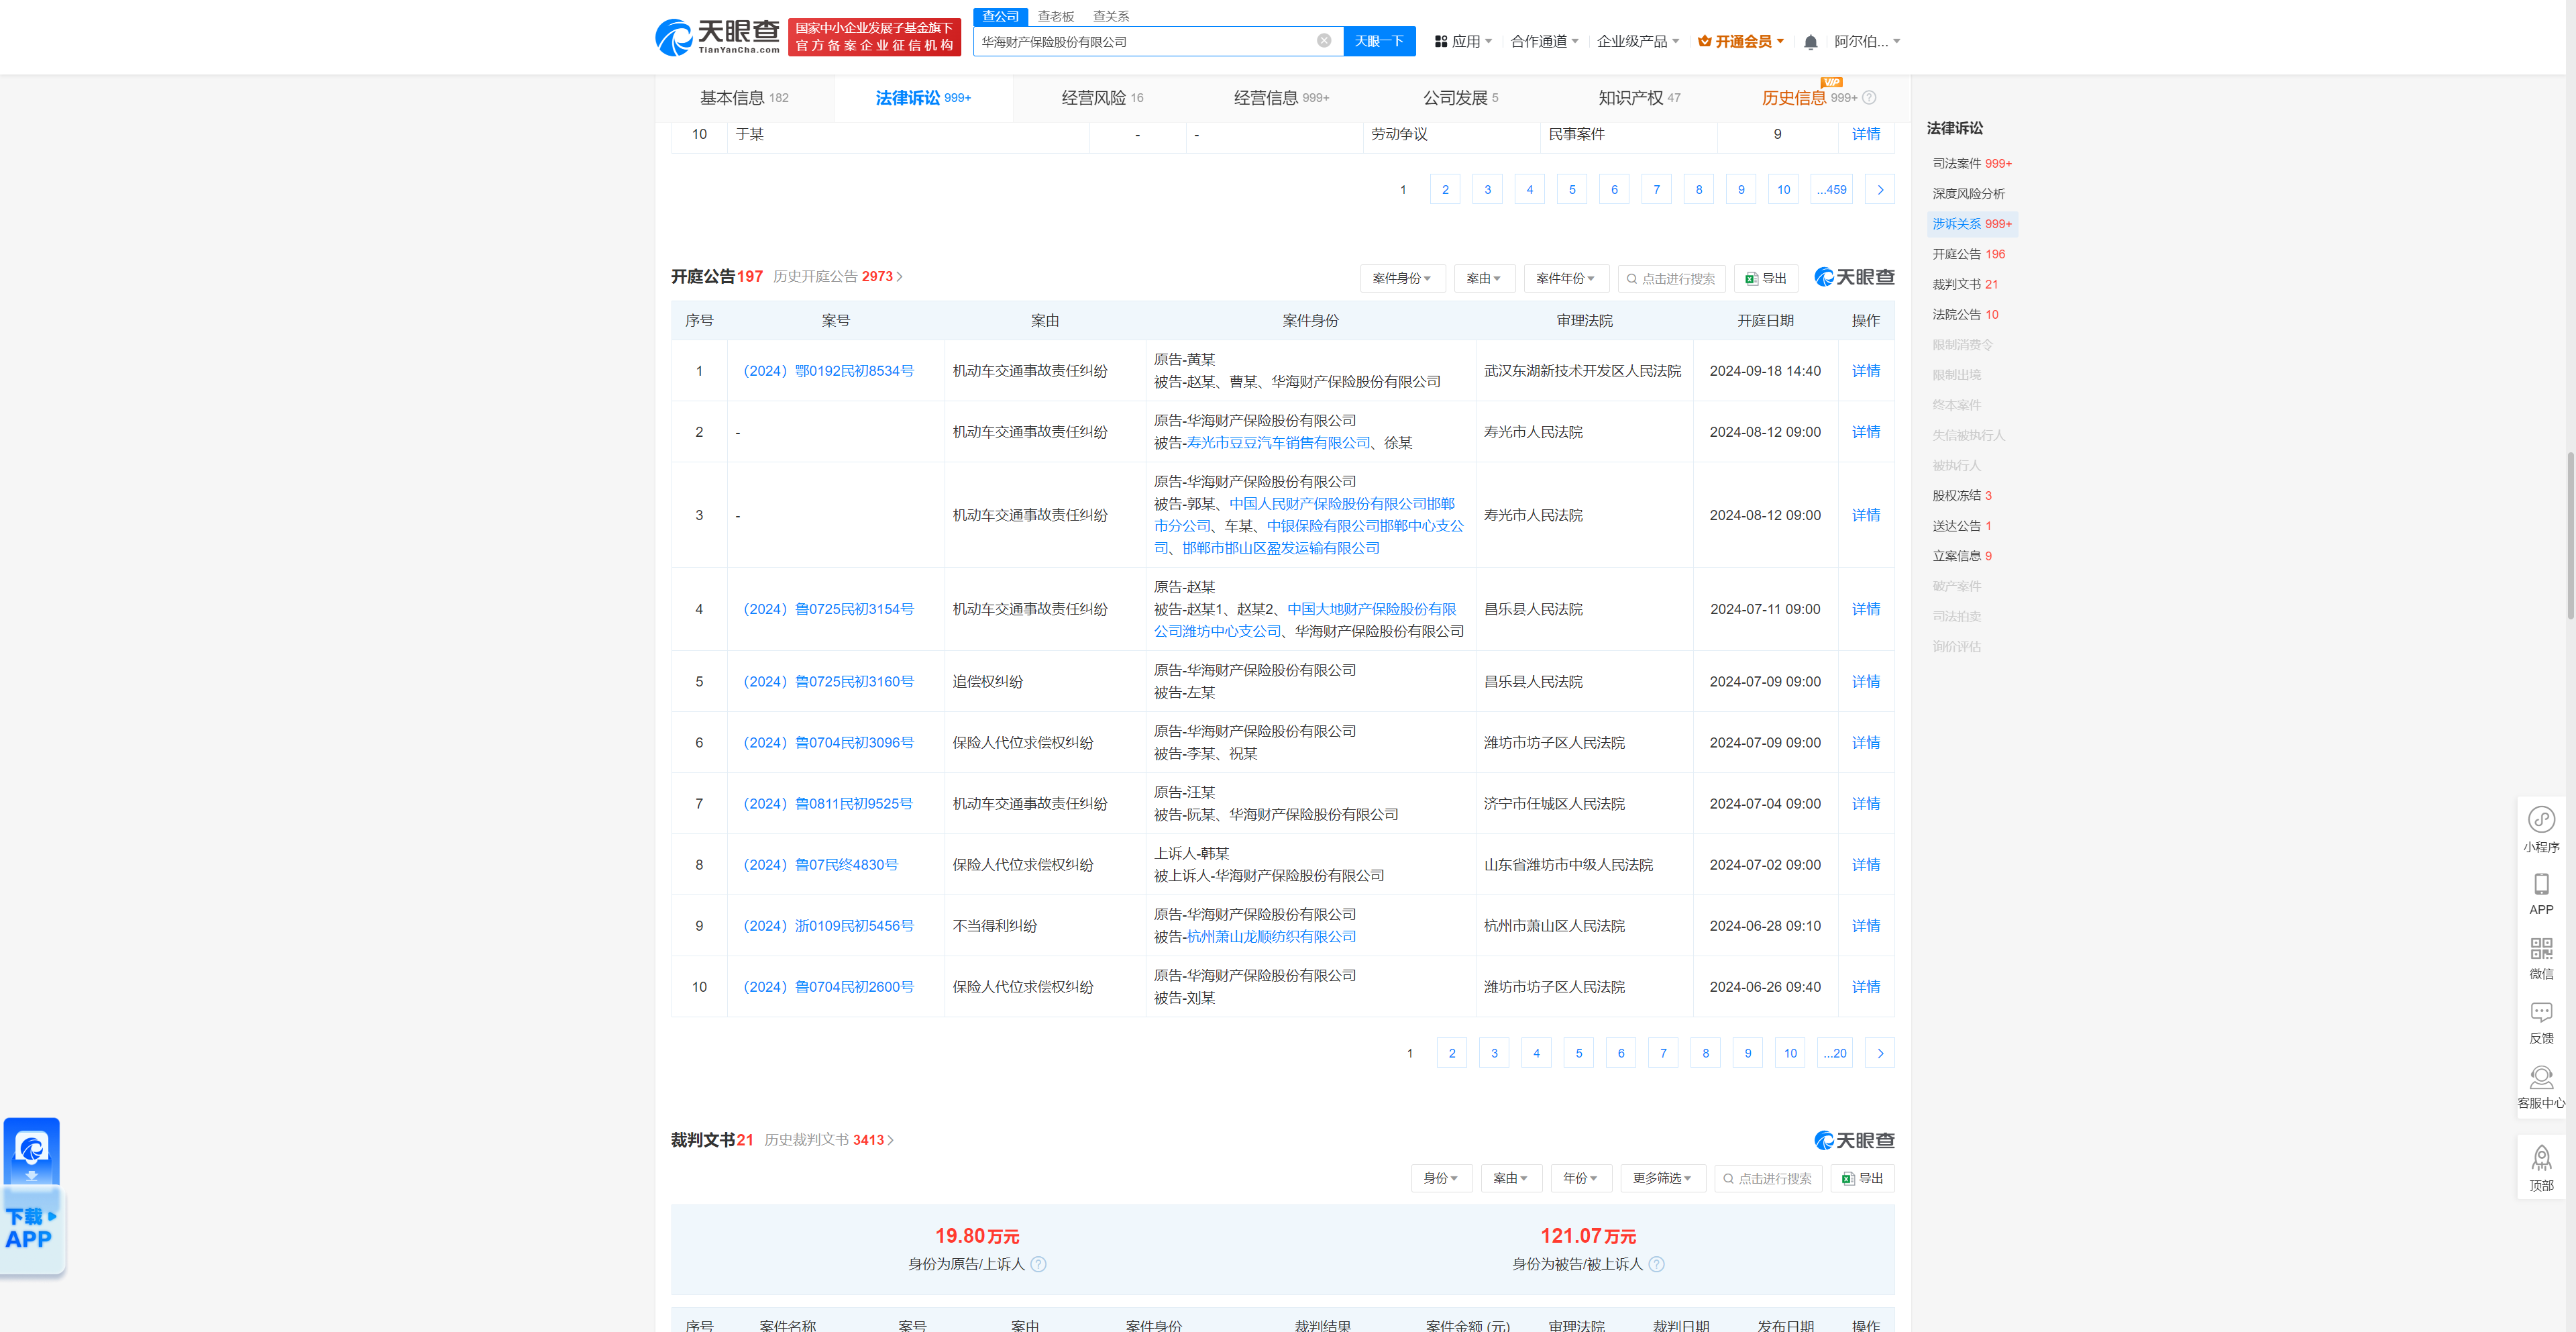Open the 身份 filter in 裁判文书

[x=1441, y=1178]
